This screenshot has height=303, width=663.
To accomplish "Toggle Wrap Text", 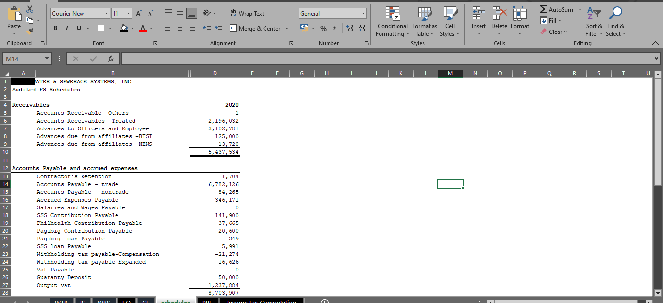I will (247, 14).
